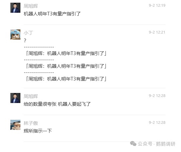
Task: Open 周旭辉's avatar on first message
Action: [15, 8]
